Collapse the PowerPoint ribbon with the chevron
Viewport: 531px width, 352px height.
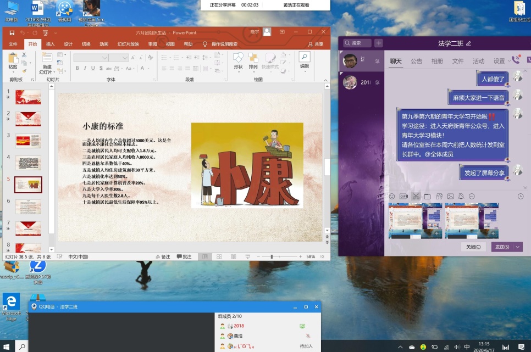[x=325, y=80]
